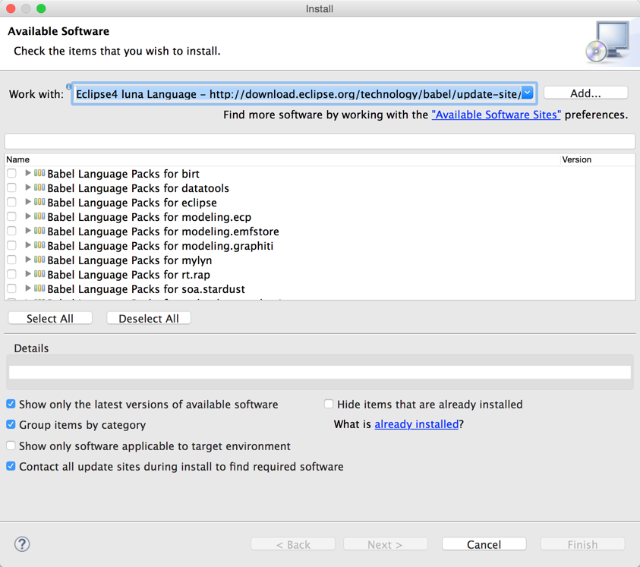Click the Name column header

pyautogui.click(x=282, y=159)
